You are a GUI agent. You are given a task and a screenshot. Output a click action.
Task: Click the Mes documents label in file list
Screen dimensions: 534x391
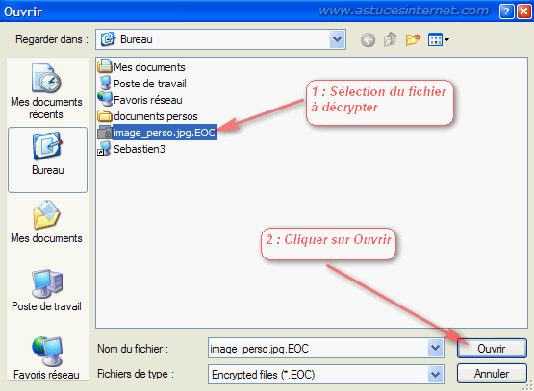pyautogui.click(x=149, y=67)
